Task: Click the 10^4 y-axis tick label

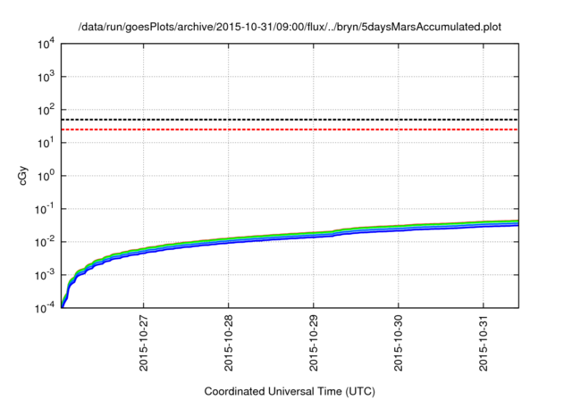Action: [x=46, y=44]
